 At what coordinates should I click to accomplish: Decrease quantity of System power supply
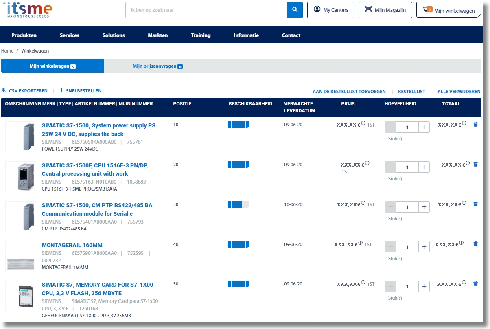point(391,127)
